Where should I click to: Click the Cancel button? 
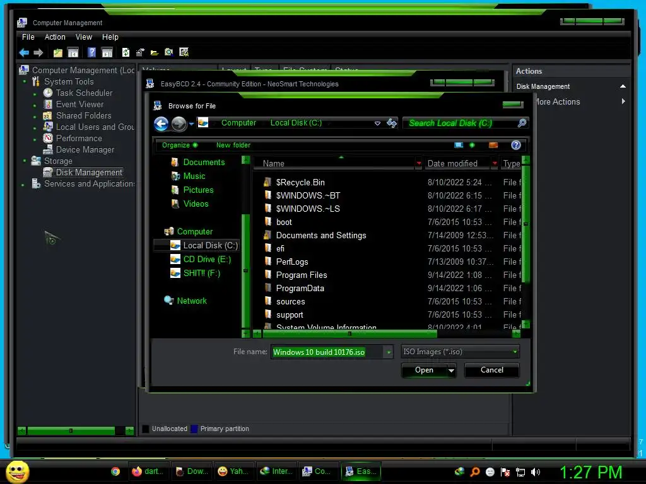click(x=492, y=370)
